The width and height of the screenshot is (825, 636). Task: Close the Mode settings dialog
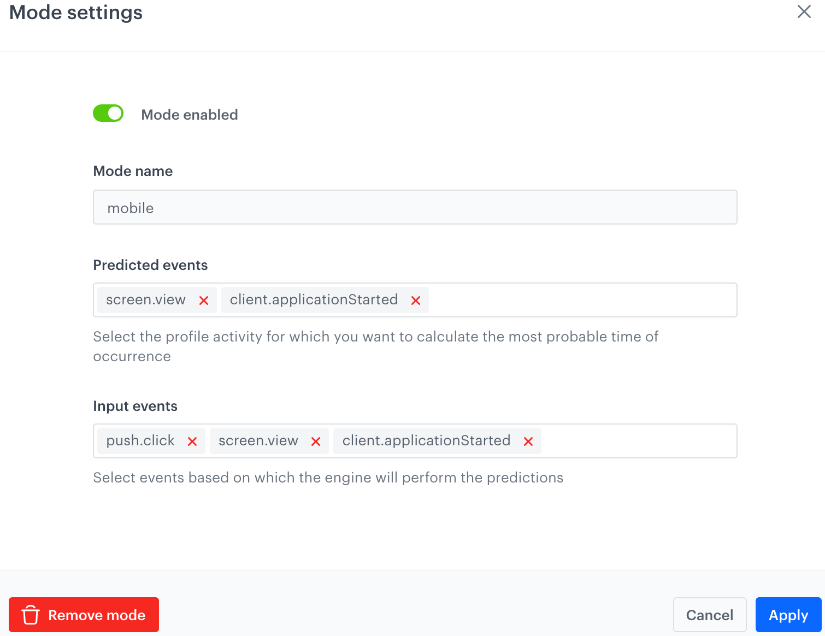coord(804,11)
